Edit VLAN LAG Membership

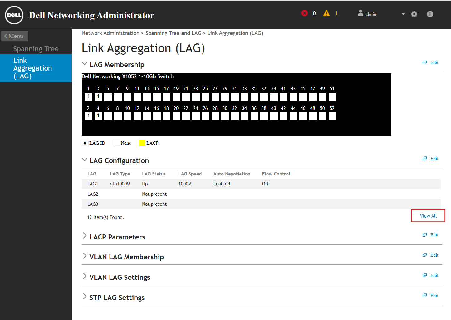point(434,255)
